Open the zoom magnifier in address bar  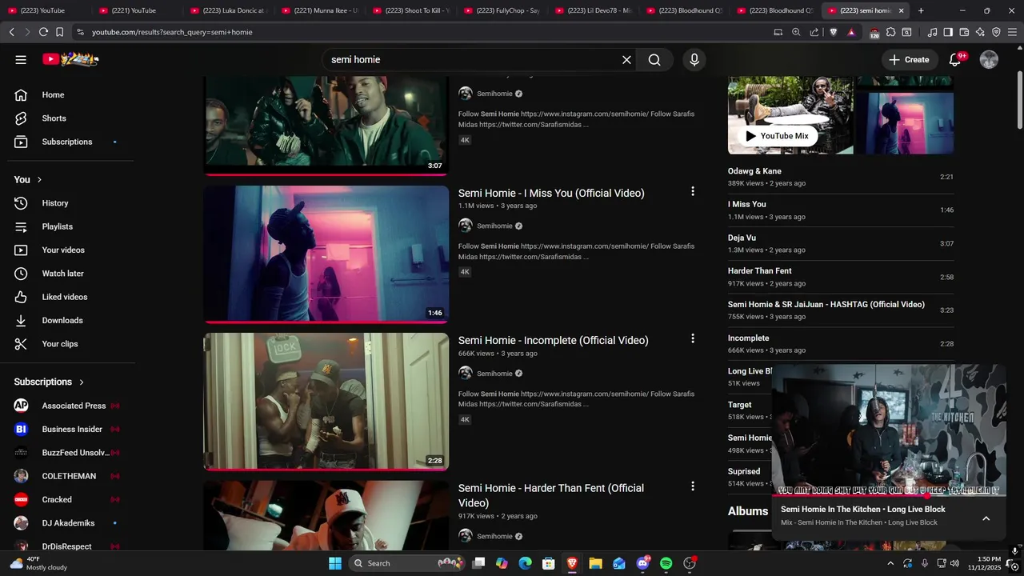[796, 32]
